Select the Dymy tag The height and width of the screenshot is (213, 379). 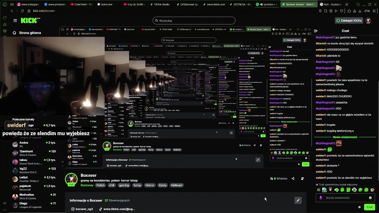[163, 185]
